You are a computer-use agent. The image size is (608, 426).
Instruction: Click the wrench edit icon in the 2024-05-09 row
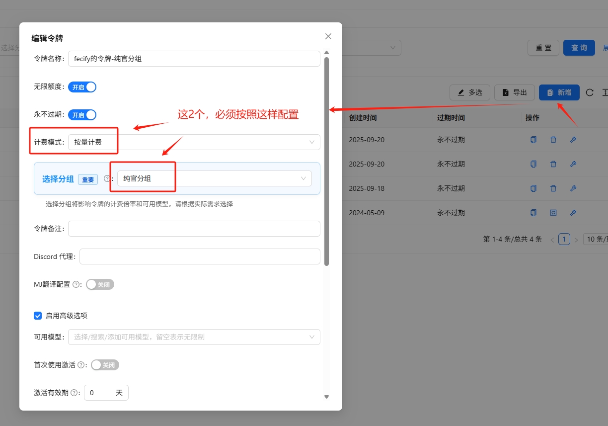coord(573,213)
